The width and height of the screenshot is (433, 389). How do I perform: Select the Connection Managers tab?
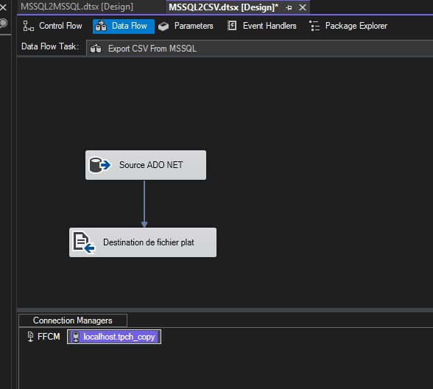tap(73, 320)
